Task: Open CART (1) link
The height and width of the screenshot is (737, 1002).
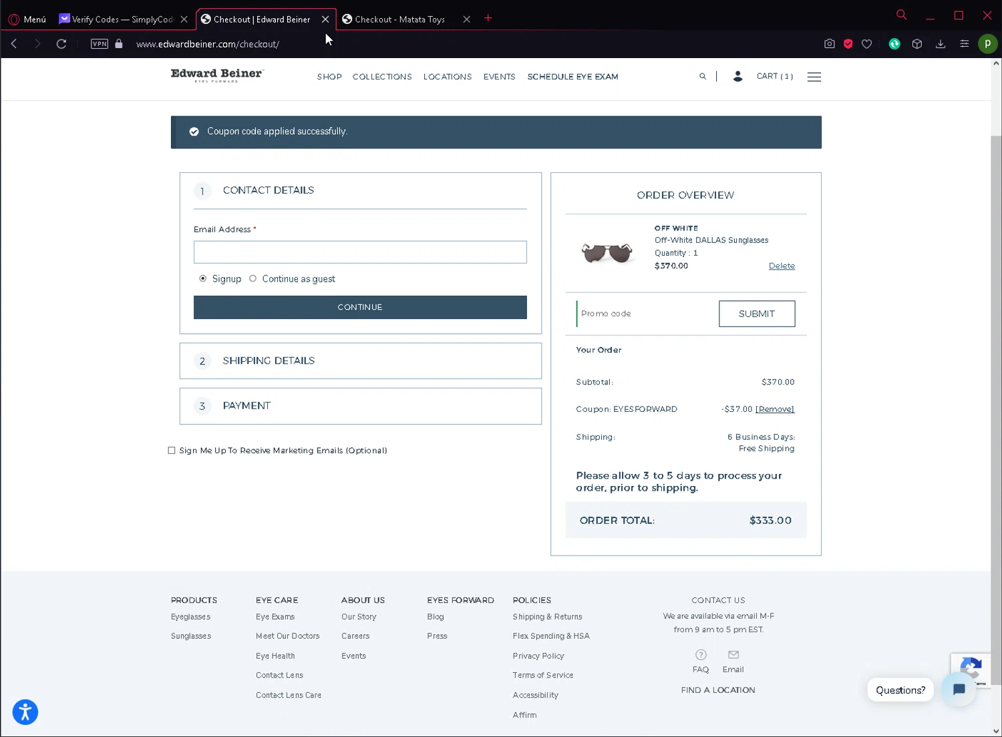Action: pos(775,77)
